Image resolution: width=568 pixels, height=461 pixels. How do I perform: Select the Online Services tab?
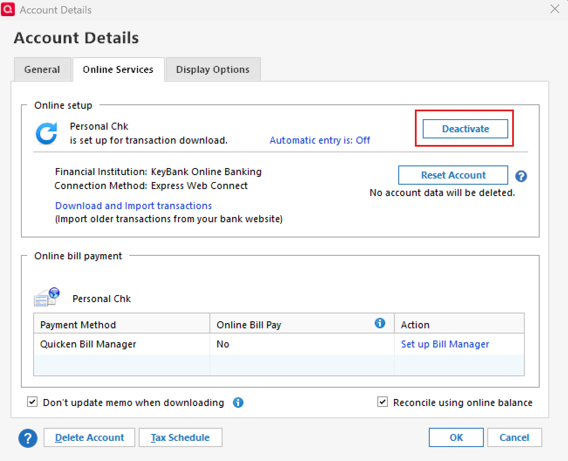click(x=118, y=69)
